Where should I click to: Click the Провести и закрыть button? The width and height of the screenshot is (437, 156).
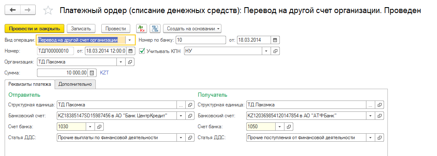point(34,29)
